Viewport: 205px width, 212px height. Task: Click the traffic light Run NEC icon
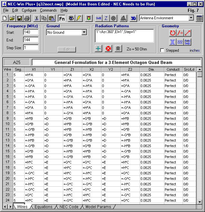point(88,18)
